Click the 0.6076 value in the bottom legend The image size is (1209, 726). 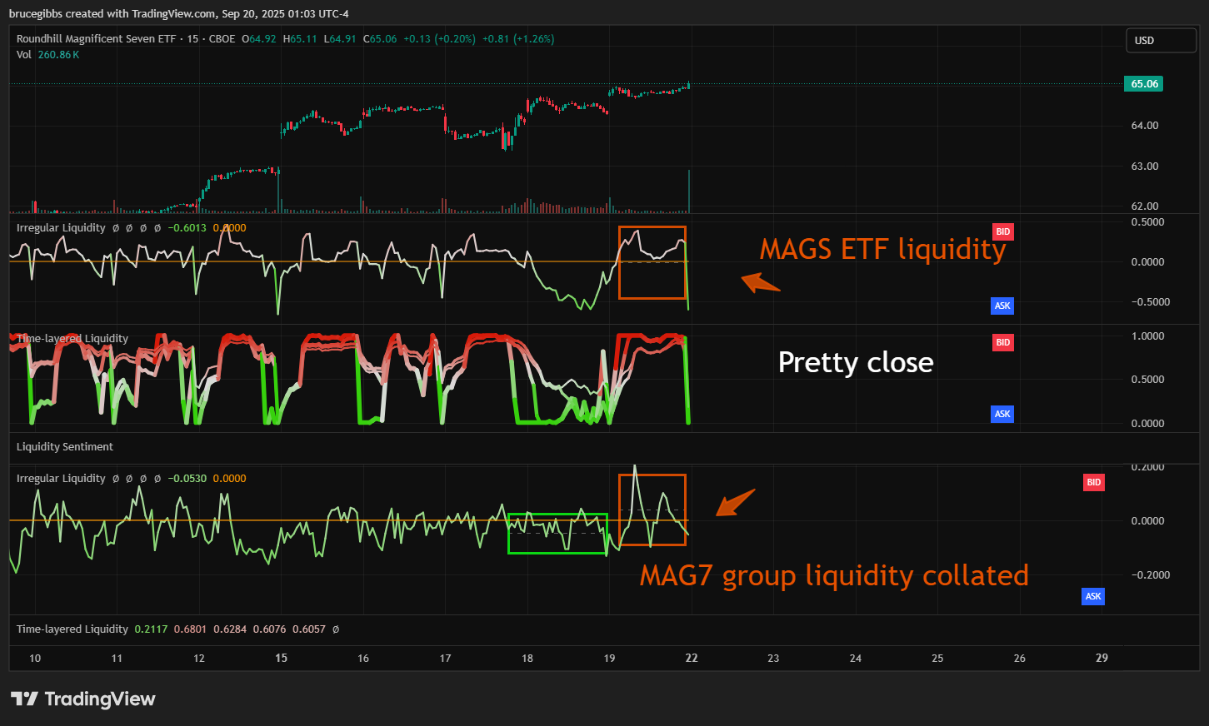click(x=270, y=629)
